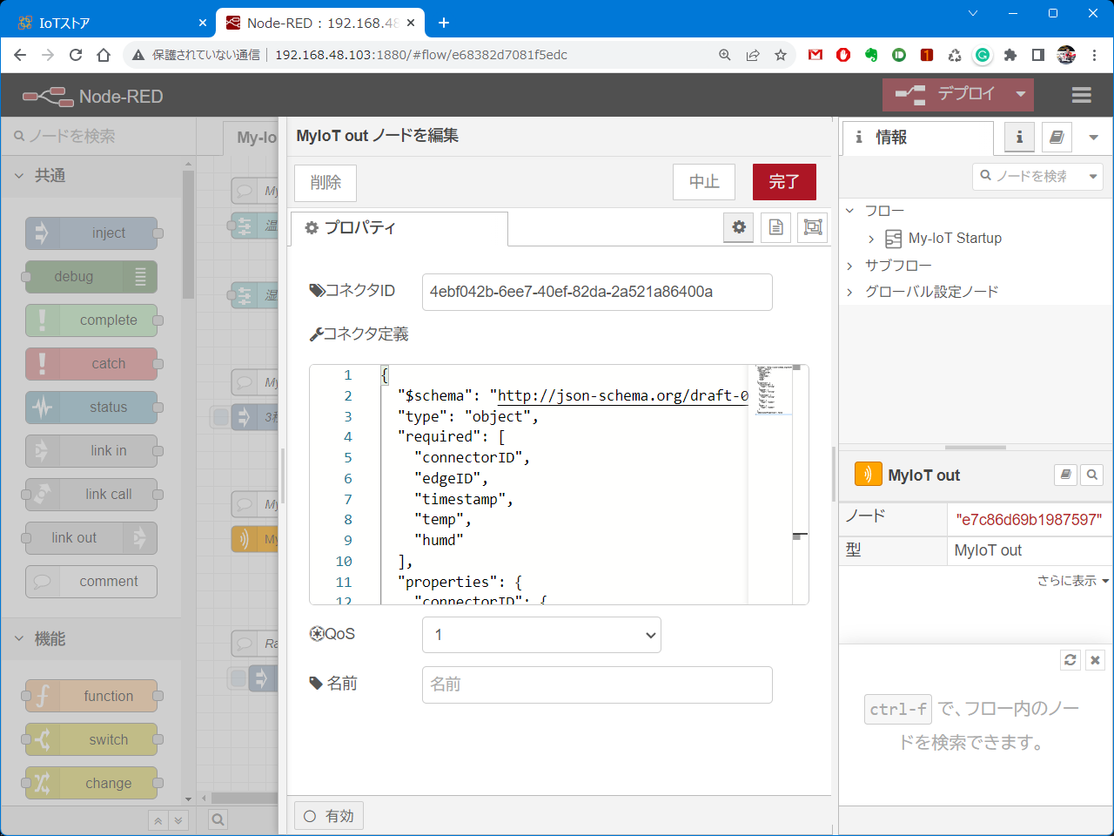Click the 完了 done button

[784, 182]
